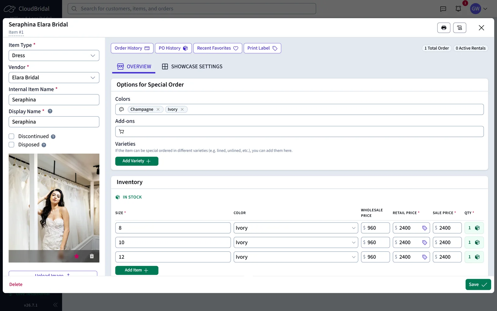Open the GW user avatar menu

pos(476,9)
